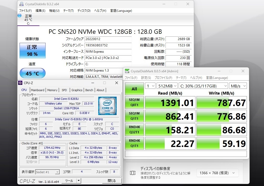Click the total host writes value 1523 GB
The image size is (264, 186).
pos(178,45)
